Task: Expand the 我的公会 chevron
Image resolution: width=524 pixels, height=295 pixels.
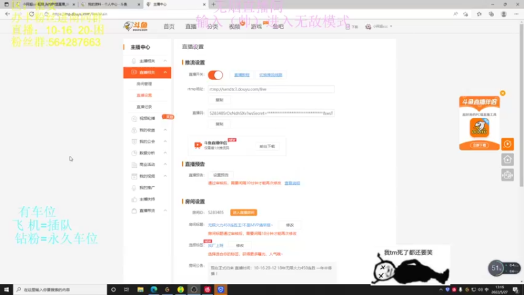Action: tap(165, 142)
